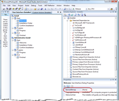Screen dimensions: 119x101
Task: Click the Solution Explorer scrollbar thumb
Action: [x=116, y=58]
